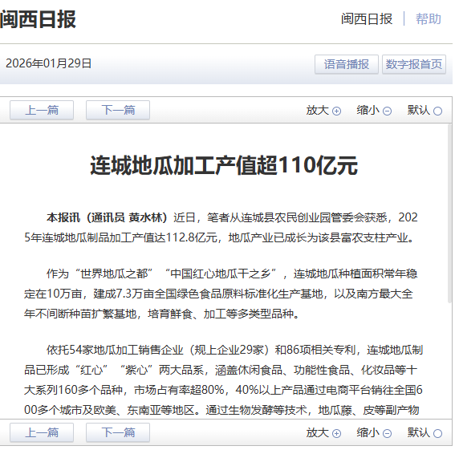The height and width of the screenshot is (450, 455).
Task: Shrink text with top 缩小 minus icon
Action: (x=387, y=111)
